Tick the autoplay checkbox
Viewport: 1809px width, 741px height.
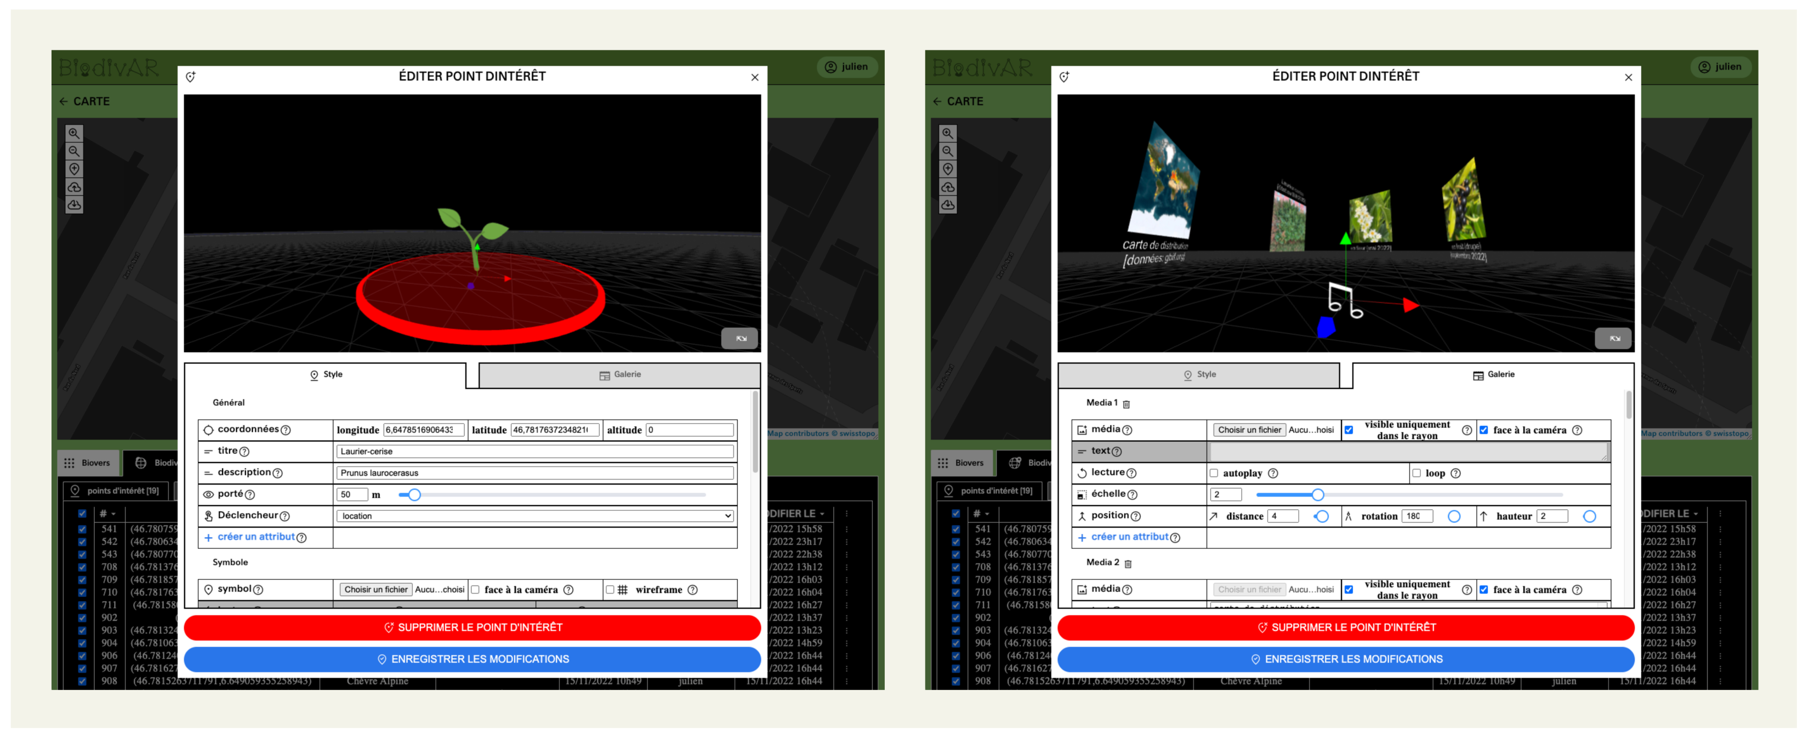pos(1214,474)
